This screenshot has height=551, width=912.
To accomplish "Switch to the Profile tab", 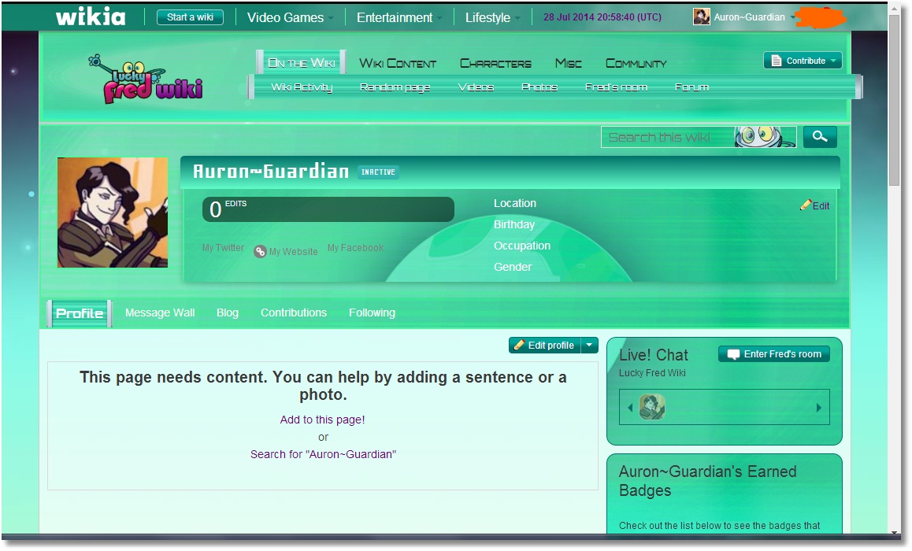I will [80, 313].
